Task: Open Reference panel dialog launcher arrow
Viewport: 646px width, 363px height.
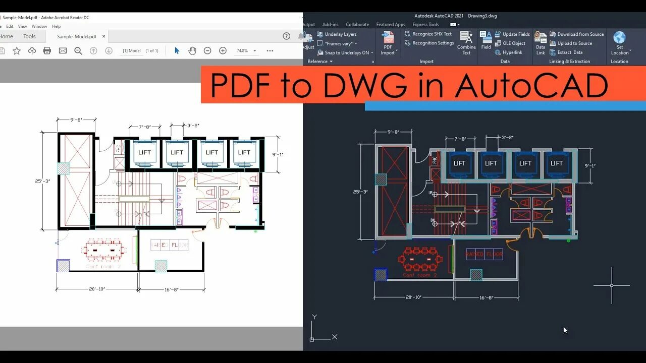Action: [x=373, y=62]
